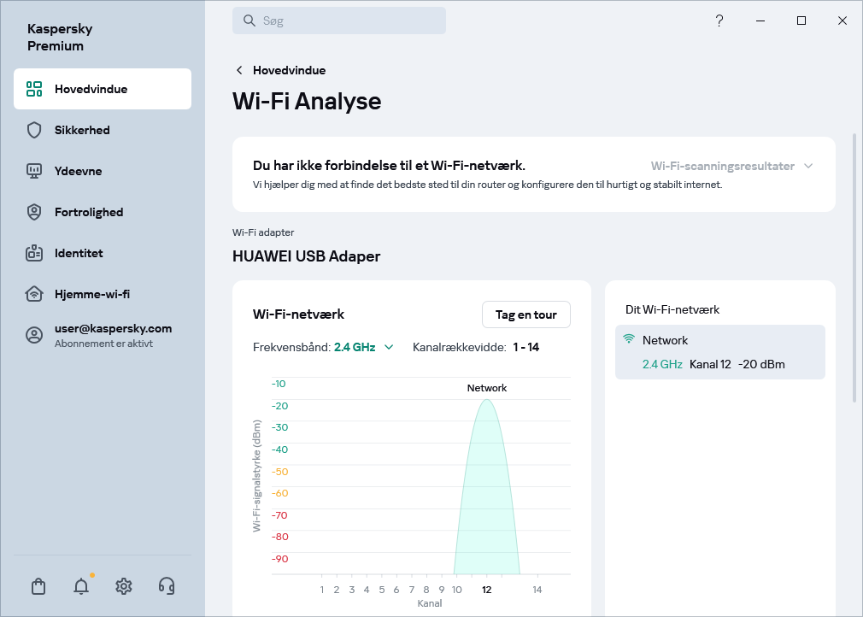Open the Fortrolighed privacy icon
The width and height of the screenshot is (863, 617).
tap(34, 212)
